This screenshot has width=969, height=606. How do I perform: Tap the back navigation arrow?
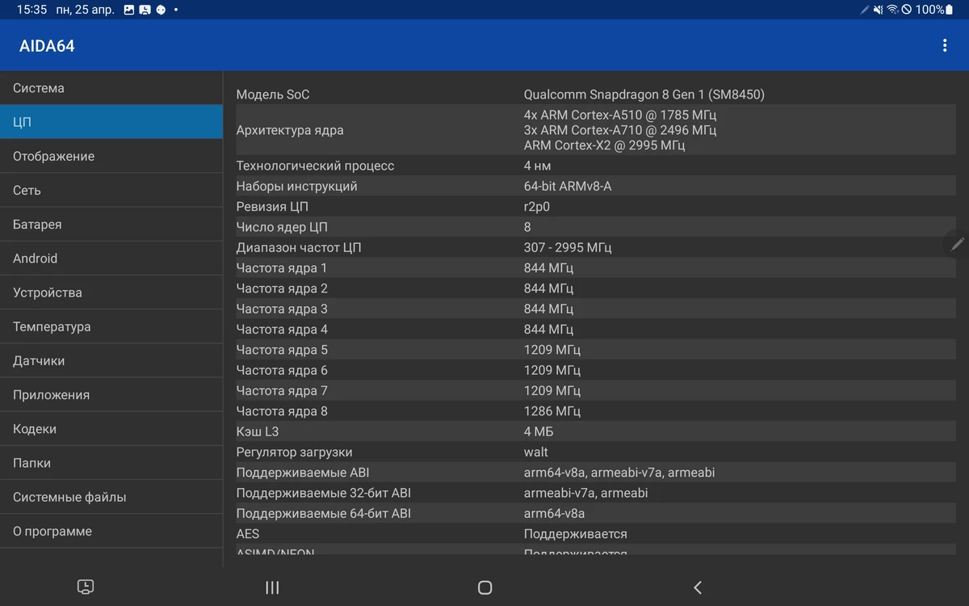pyautogui.click(x=698, y=587)
